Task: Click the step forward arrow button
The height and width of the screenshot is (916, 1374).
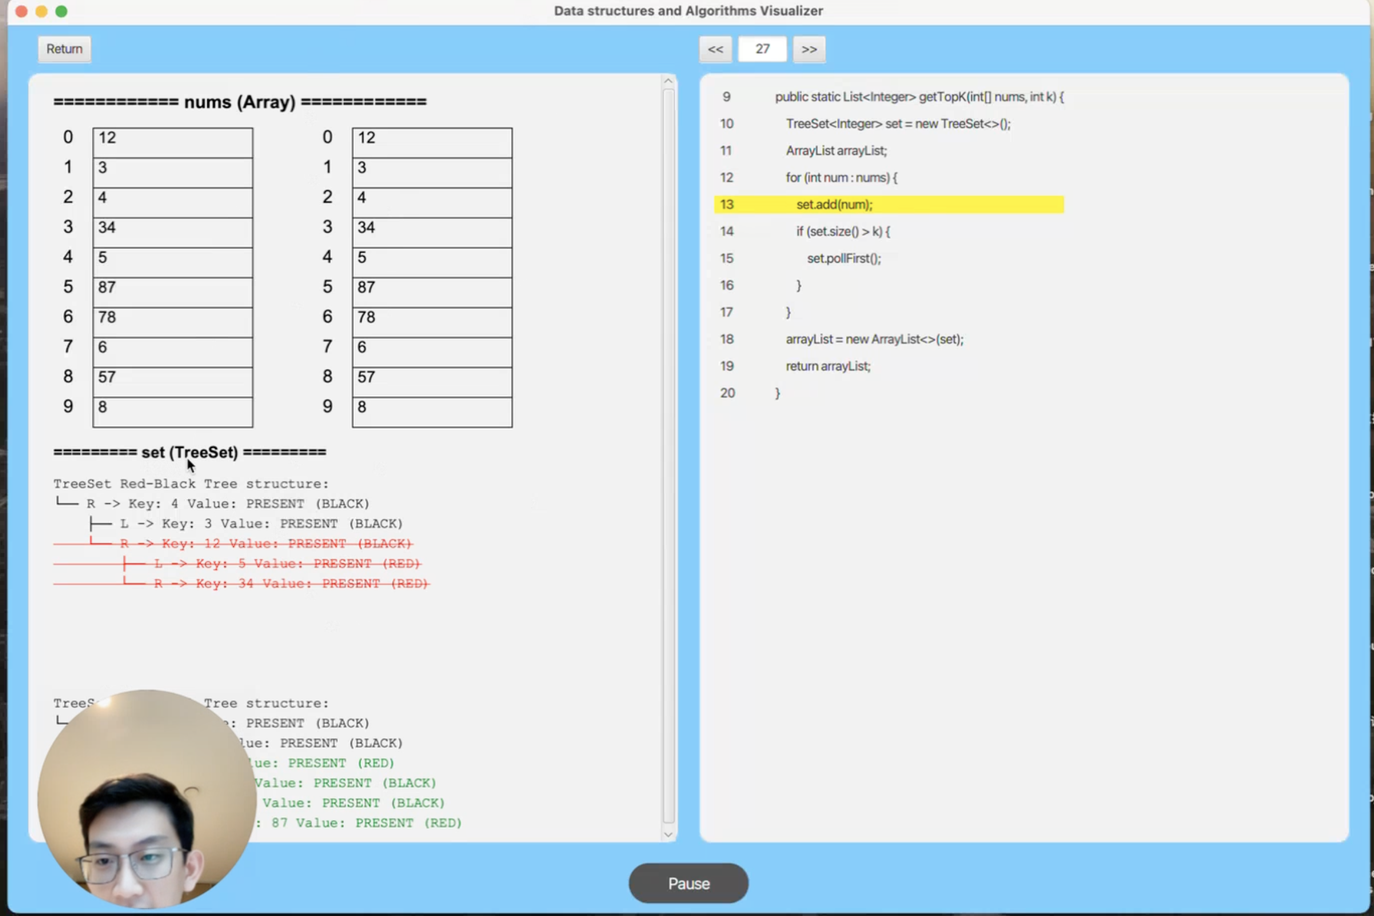Action: tap(808, 49)
